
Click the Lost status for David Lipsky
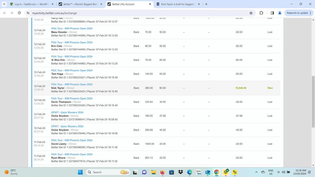tap(270, 144)
